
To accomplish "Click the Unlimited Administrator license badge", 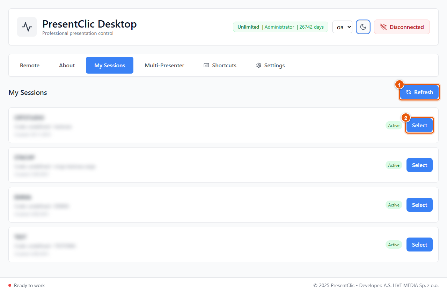I will click(x=280, y=27).
